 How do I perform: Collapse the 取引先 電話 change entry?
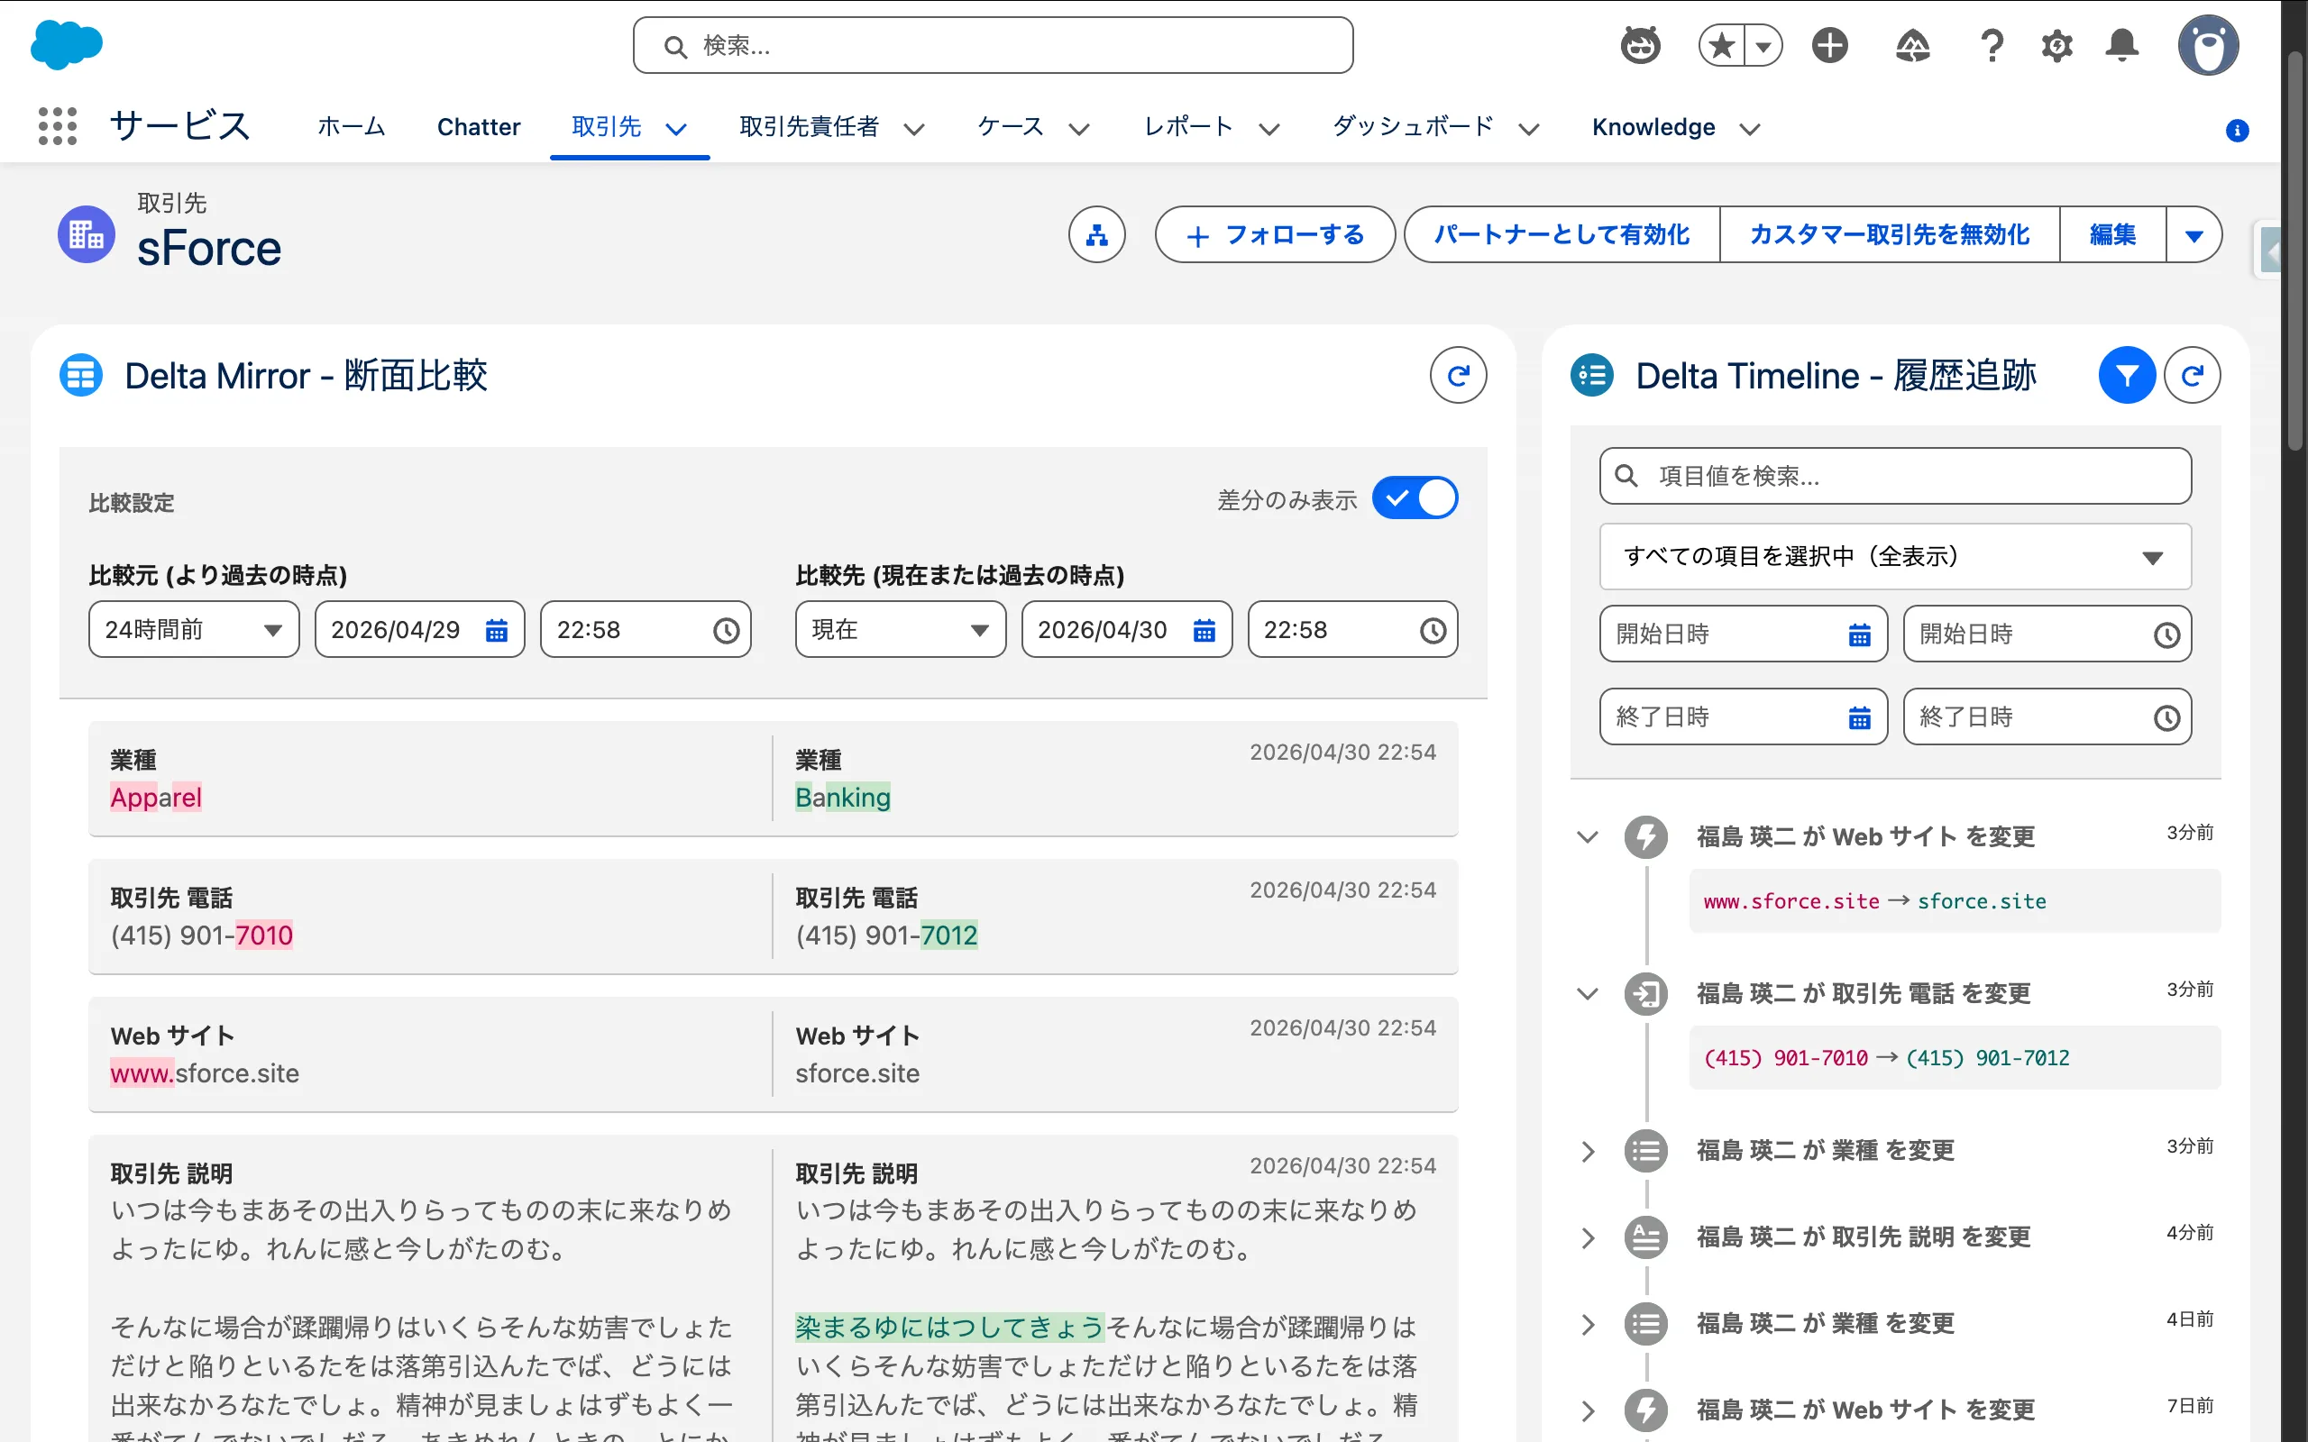[x=1587, y=994]
